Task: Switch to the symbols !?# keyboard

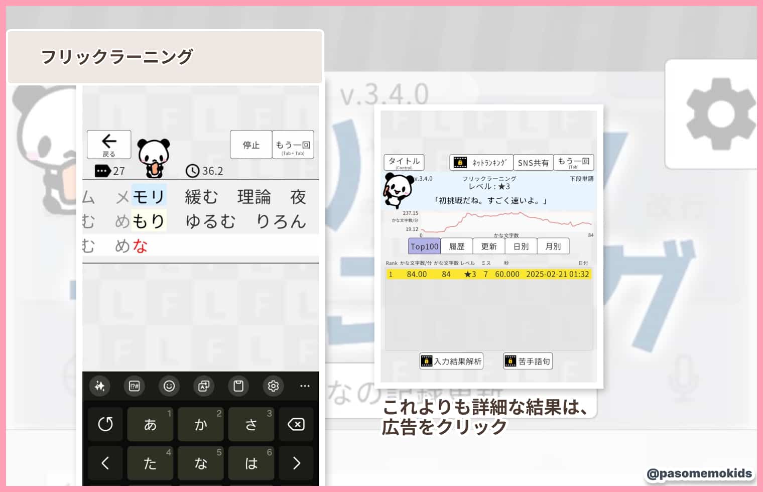Action: click(x=134, y=386)
